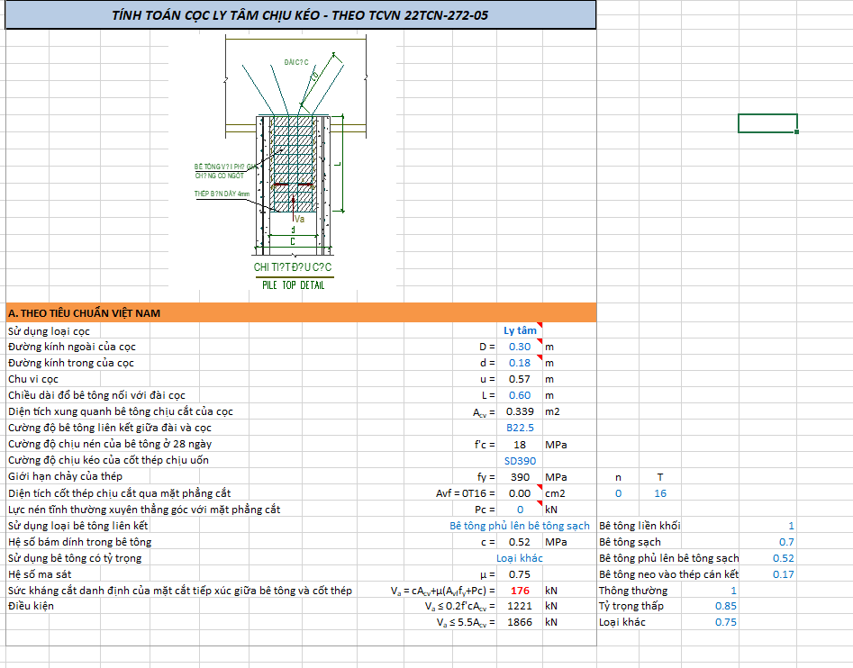Select the friction coefficient μ value 0.75
The width and height of the screenshot is (853, 668).
click(520, 574)
